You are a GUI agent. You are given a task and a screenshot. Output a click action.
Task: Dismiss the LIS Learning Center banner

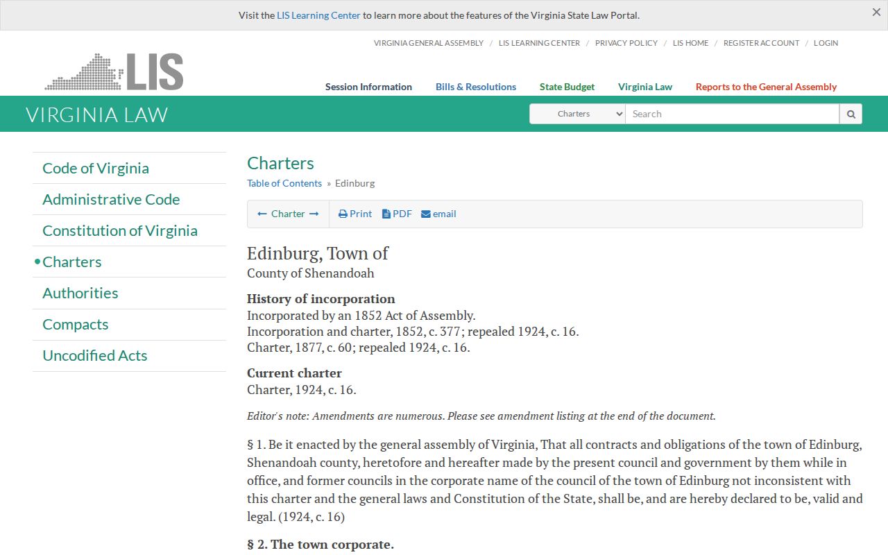876,12
